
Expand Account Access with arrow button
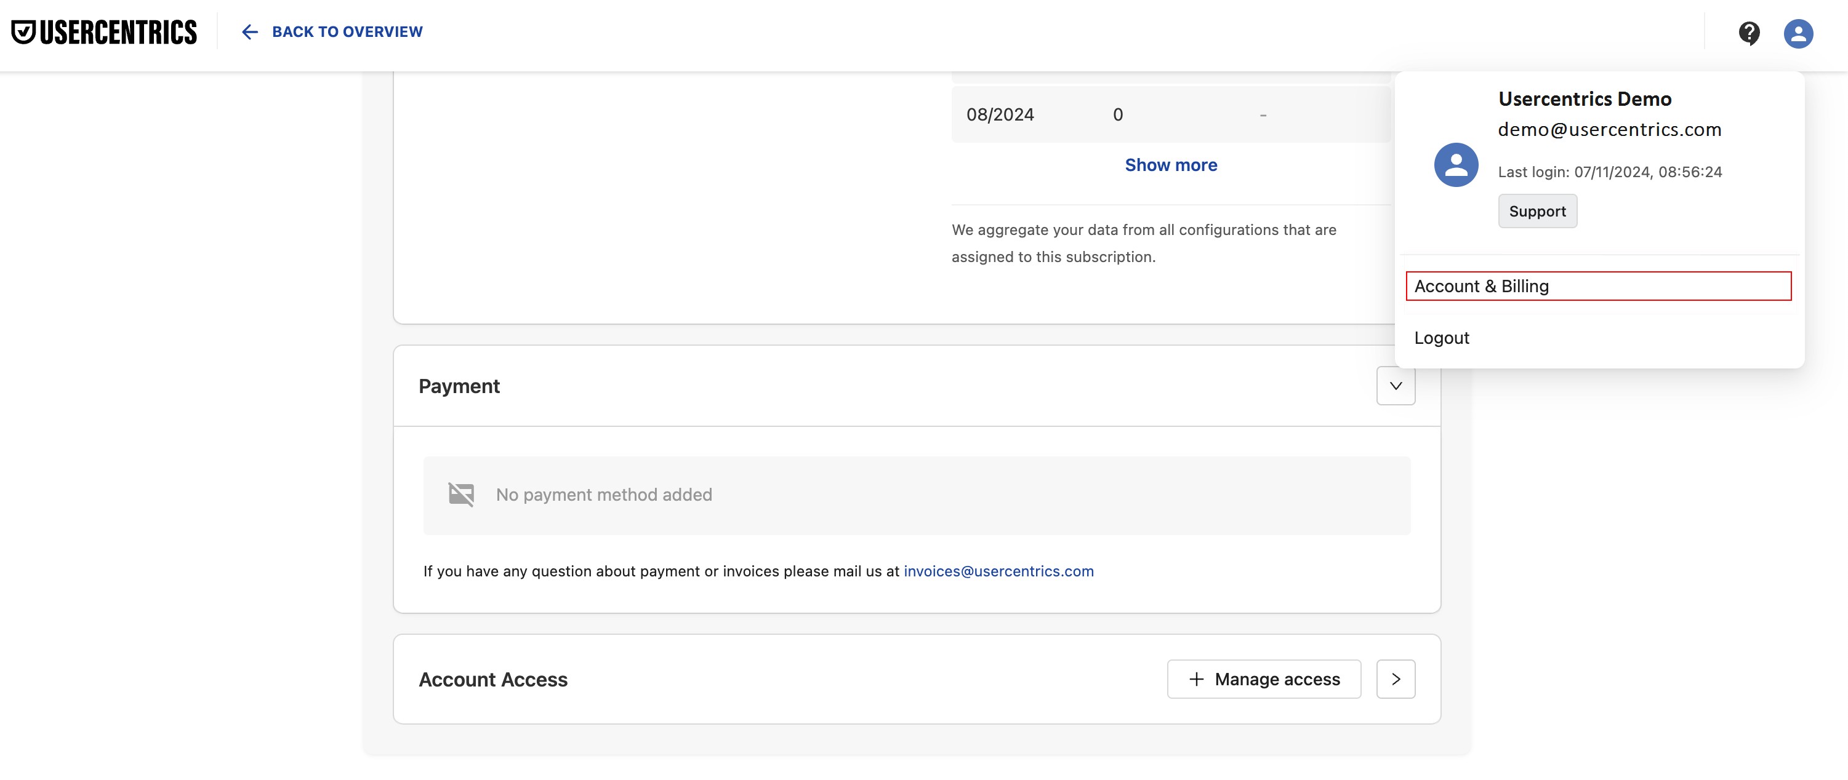click(1396, 680)
